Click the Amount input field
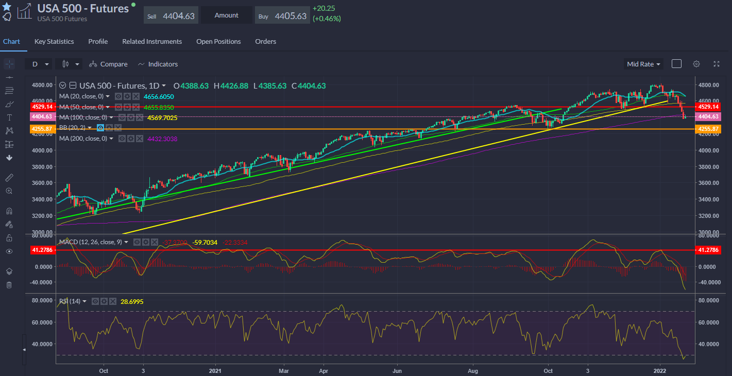Screen dimensions: 732x376 pyautogui.click(x=227, y=15)
